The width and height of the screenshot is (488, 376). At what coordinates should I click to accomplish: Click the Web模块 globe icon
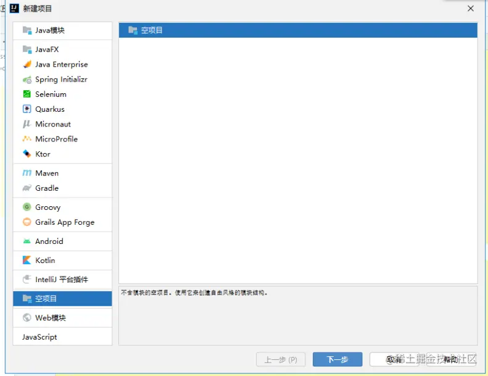click(x=27, y=317)
